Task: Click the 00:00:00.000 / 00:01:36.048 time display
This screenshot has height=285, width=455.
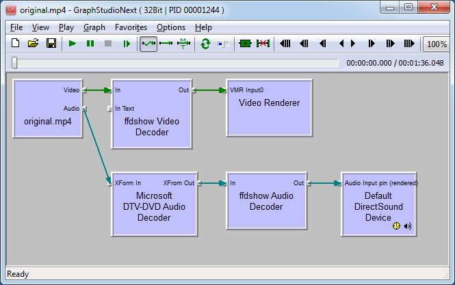Action: coord(395,63)
